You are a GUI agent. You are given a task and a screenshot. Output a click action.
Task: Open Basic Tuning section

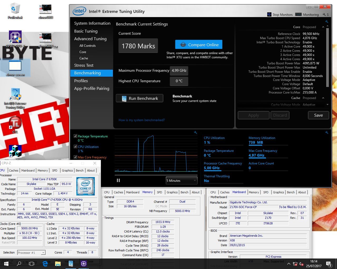click(x=86, y=31)
